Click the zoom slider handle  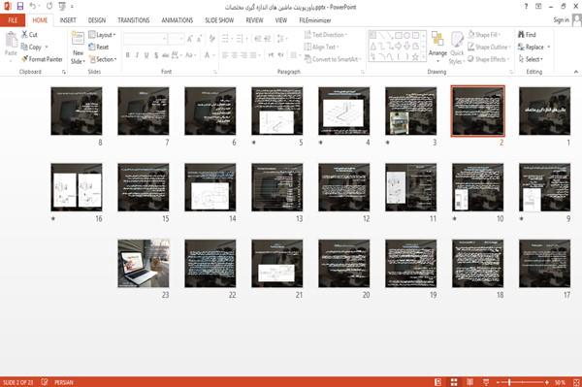pos(509,382)
